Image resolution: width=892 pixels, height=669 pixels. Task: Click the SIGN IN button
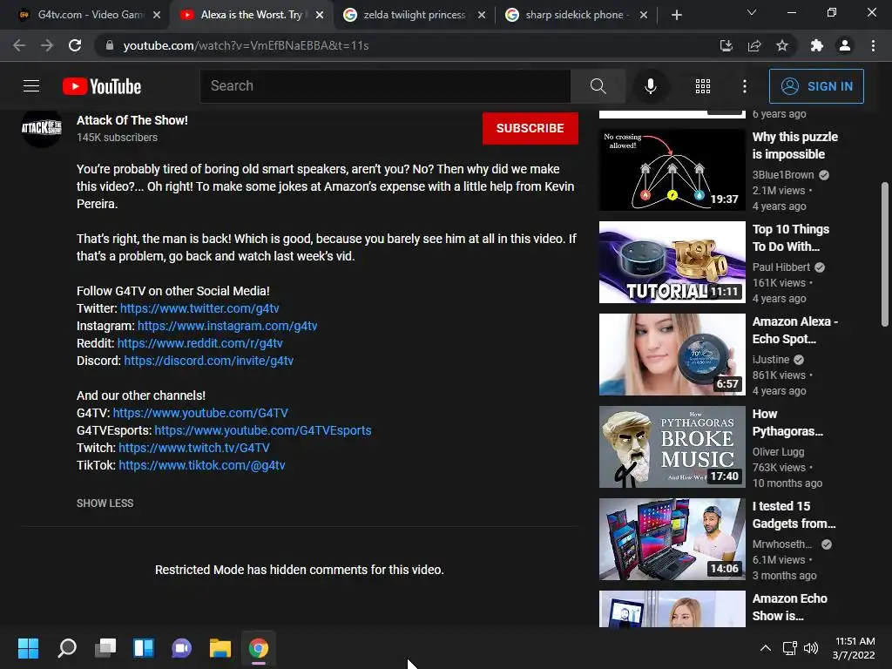pyautogui.click(x=816, y=86)
